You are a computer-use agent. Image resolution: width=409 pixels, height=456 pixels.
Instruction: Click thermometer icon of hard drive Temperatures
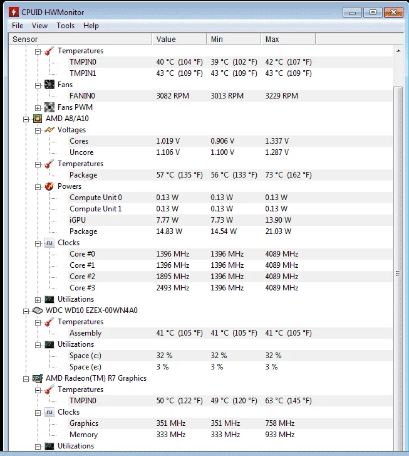tap(49, 322)
